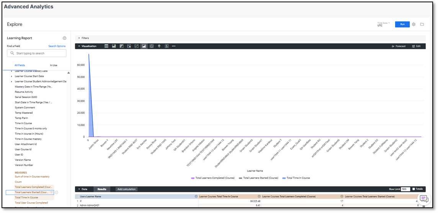Toggle Total Learners Started legend series
This screenshot has width=438, height=213.
[x=258, y=178]
